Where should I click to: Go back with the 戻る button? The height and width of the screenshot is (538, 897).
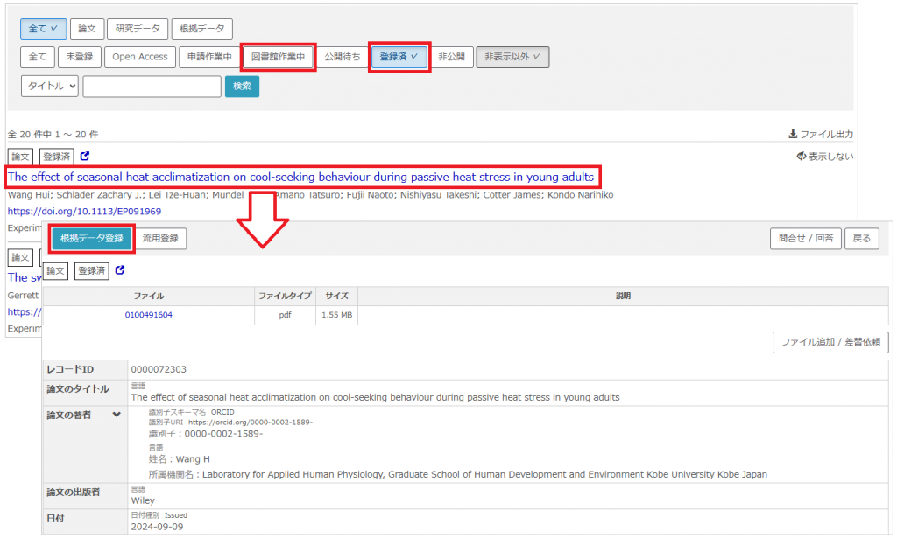click(x=862, y=239)
